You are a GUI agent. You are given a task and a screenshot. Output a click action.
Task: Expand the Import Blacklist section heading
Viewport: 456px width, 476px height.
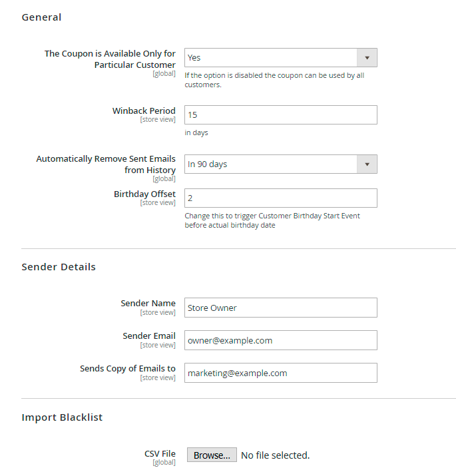tap(62, 417)
